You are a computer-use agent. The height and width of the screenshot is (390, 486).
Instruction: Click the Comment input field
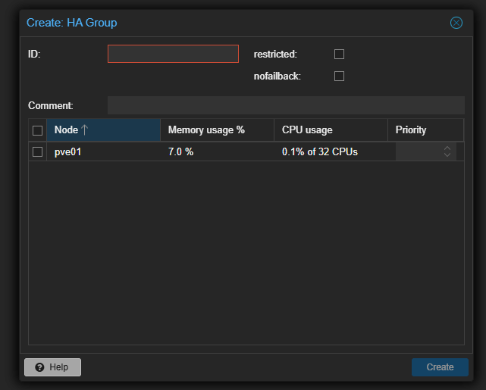pos(285,105)
